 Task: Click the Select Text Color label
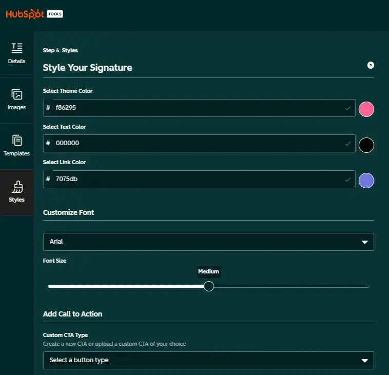click(64, 127)
